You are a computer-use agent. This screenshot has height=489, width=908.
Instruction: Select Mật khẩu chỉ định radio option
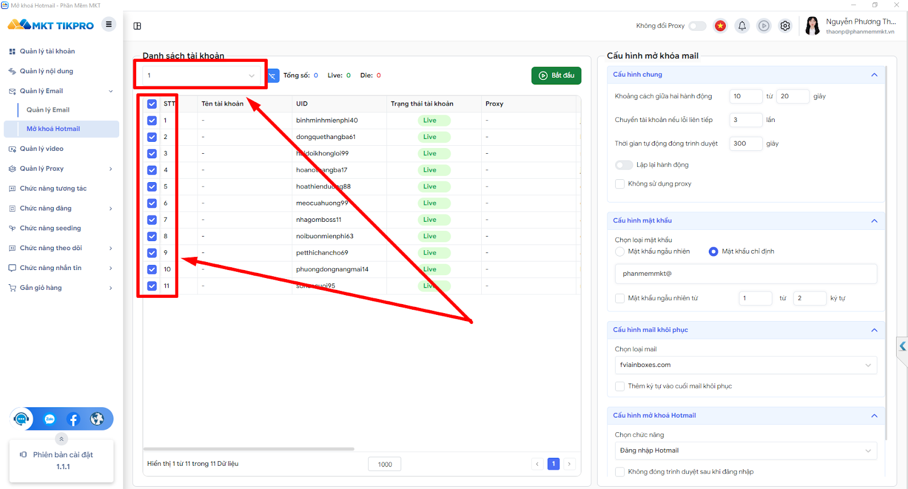click(x=713, y=251)
